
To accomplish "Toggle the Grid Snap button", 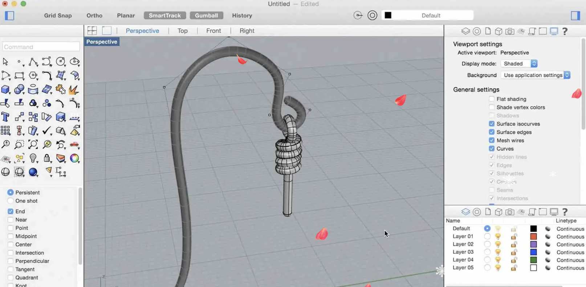I will 58,16.
